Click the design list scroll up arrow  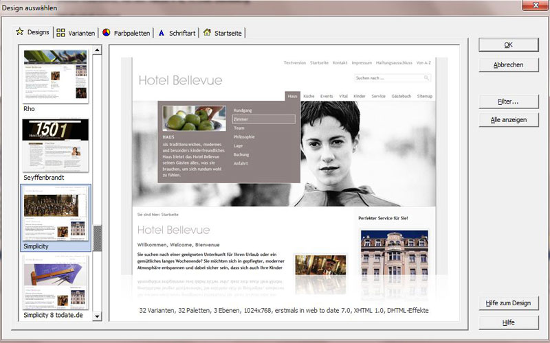[97, 50]
